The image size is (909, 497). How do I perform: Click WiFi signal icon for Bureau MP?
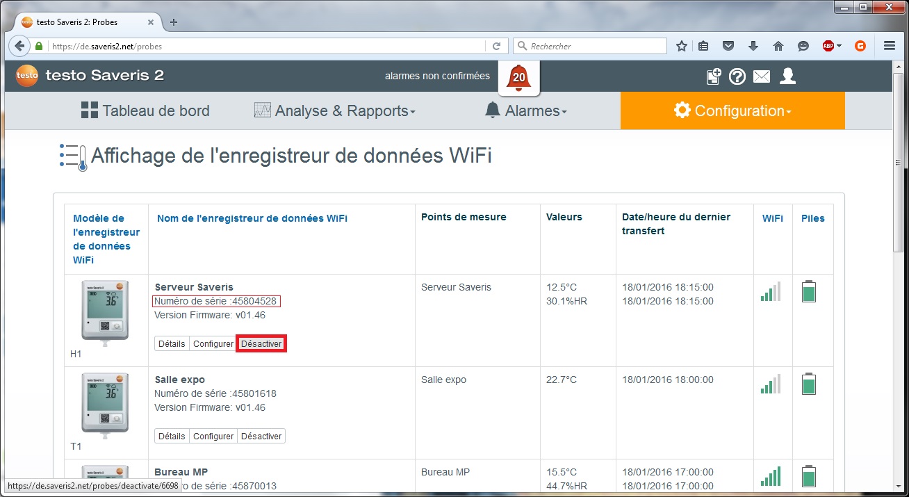771,476
